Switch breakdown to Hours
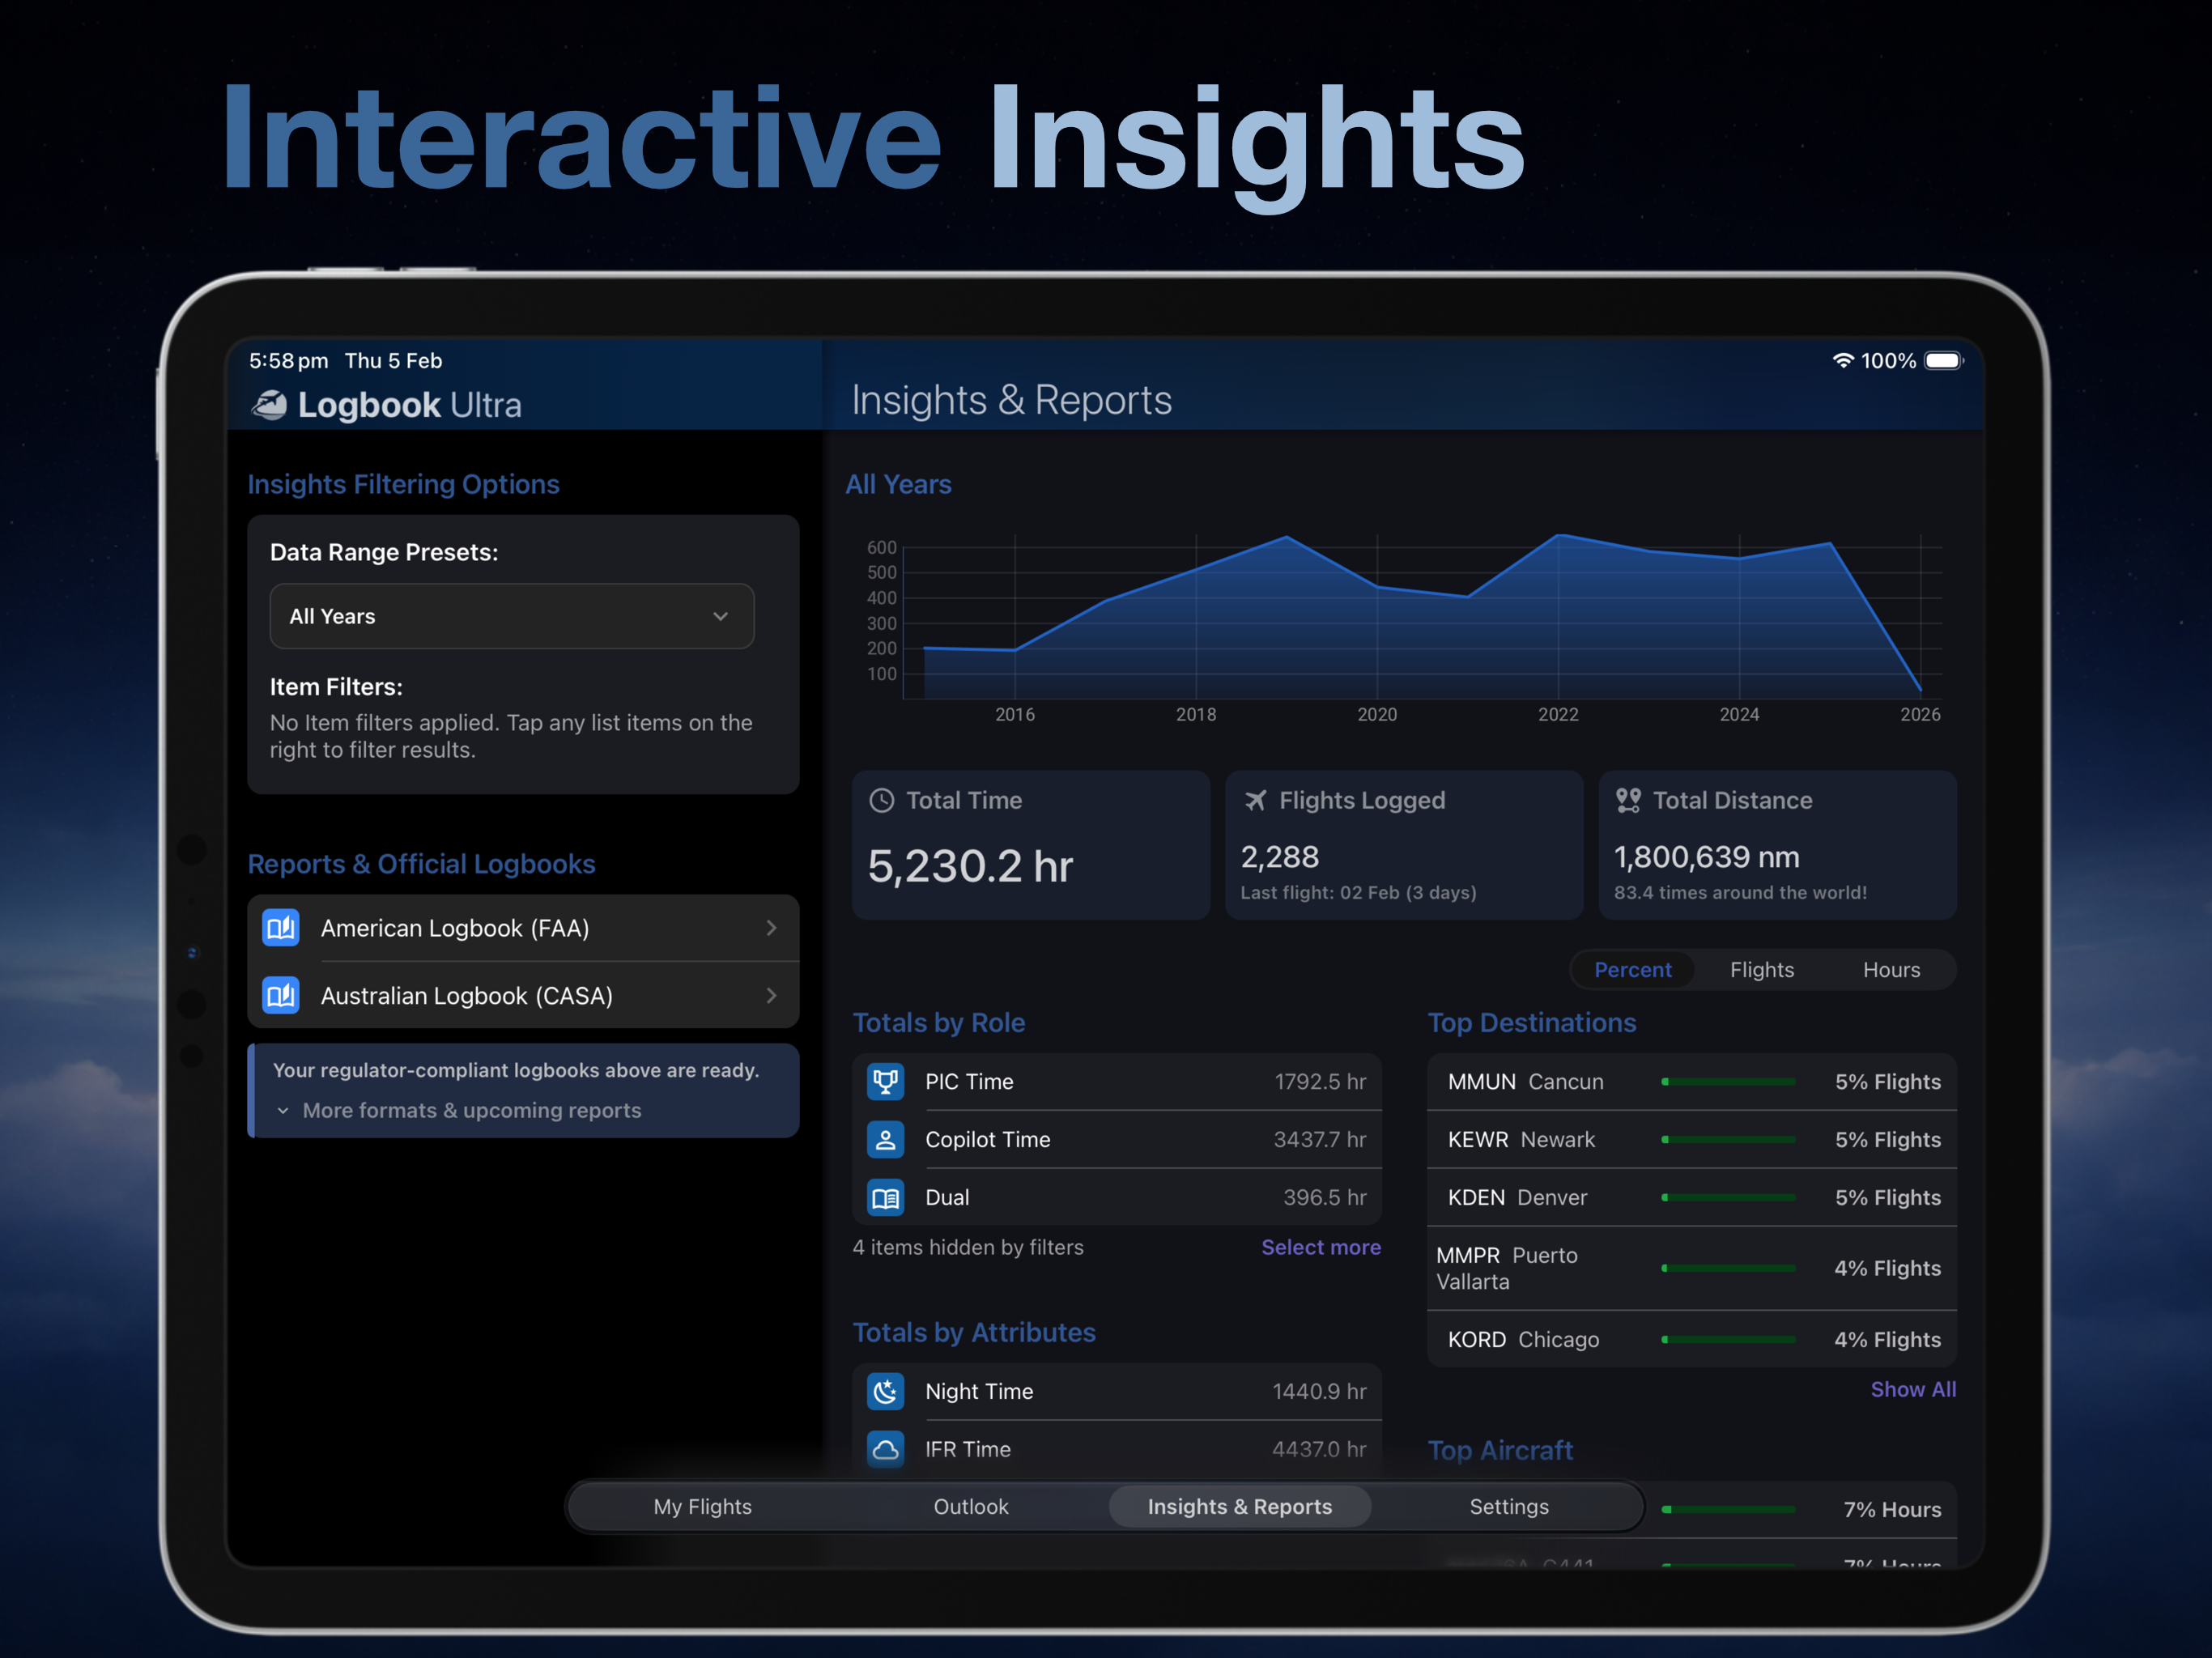 (x=1891, y=970)
